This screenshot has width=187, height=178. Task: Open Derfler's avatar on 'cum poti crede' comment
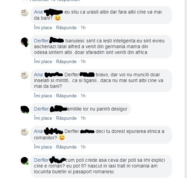point(25,161)
